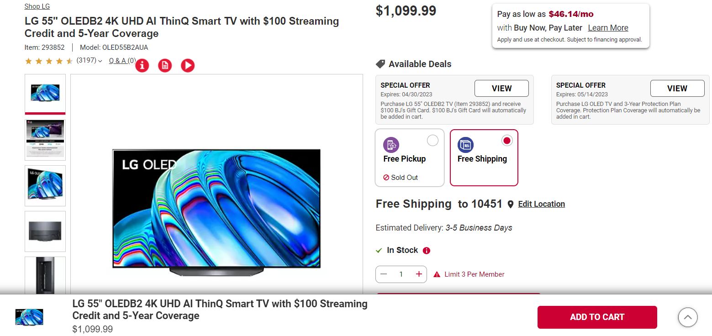Click the In Stock info icon
Viewport: 712px width, 336px height.
tap(426, 250)
